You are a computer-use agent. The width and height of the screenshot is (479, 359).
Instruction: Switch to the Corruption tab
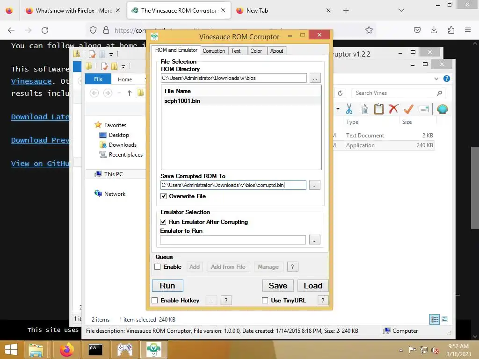214,51
